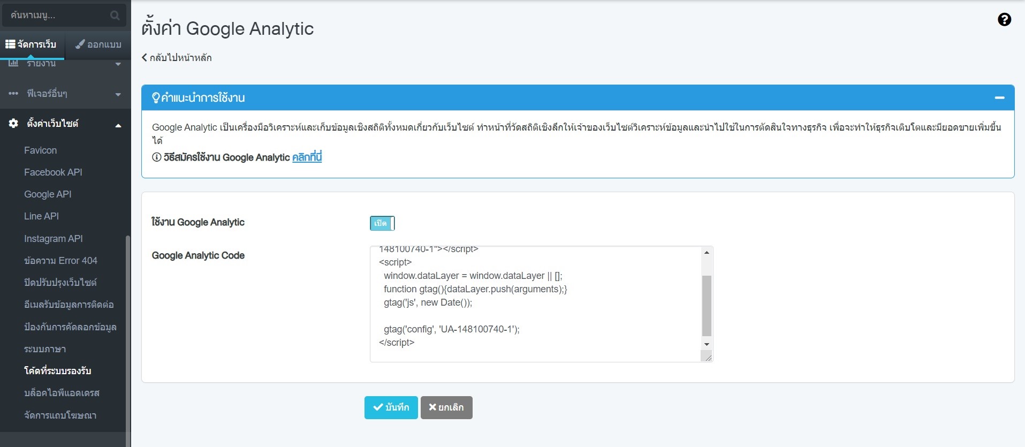Click the website settings gear icon
The height and width of the screenshot is (447, 1025).
pos(13,124)
